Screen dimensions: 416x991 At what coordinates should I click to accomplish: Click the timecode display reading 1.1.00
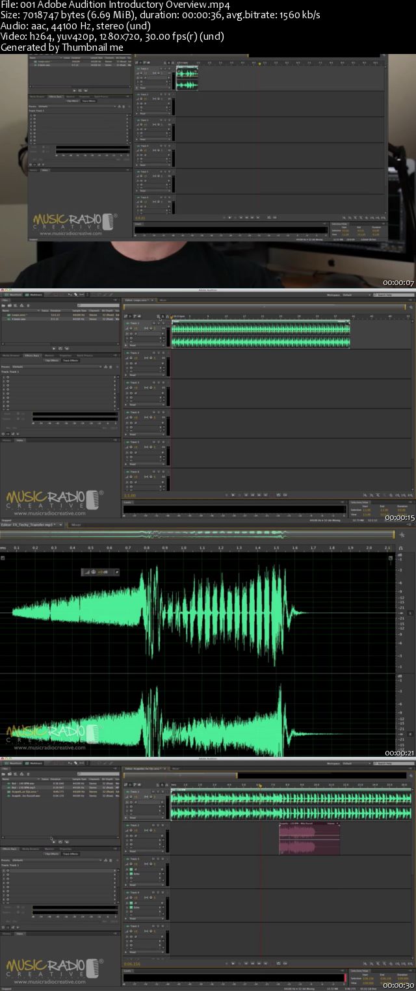[129, 495]
